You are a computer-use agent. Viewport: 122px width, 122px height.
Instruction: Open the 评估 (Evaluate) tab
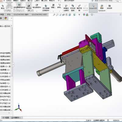point(9,15)
